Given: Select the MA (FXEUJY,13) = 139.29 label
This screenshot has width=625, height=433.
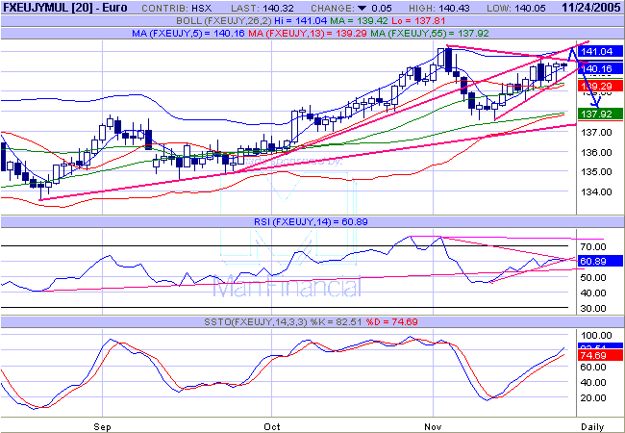Looking at the screenshot, I should point(308,34).
